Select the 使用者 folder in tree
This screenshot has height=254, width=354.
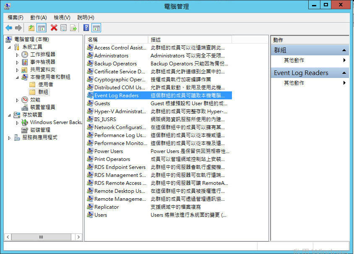click(x=46, y=85)
